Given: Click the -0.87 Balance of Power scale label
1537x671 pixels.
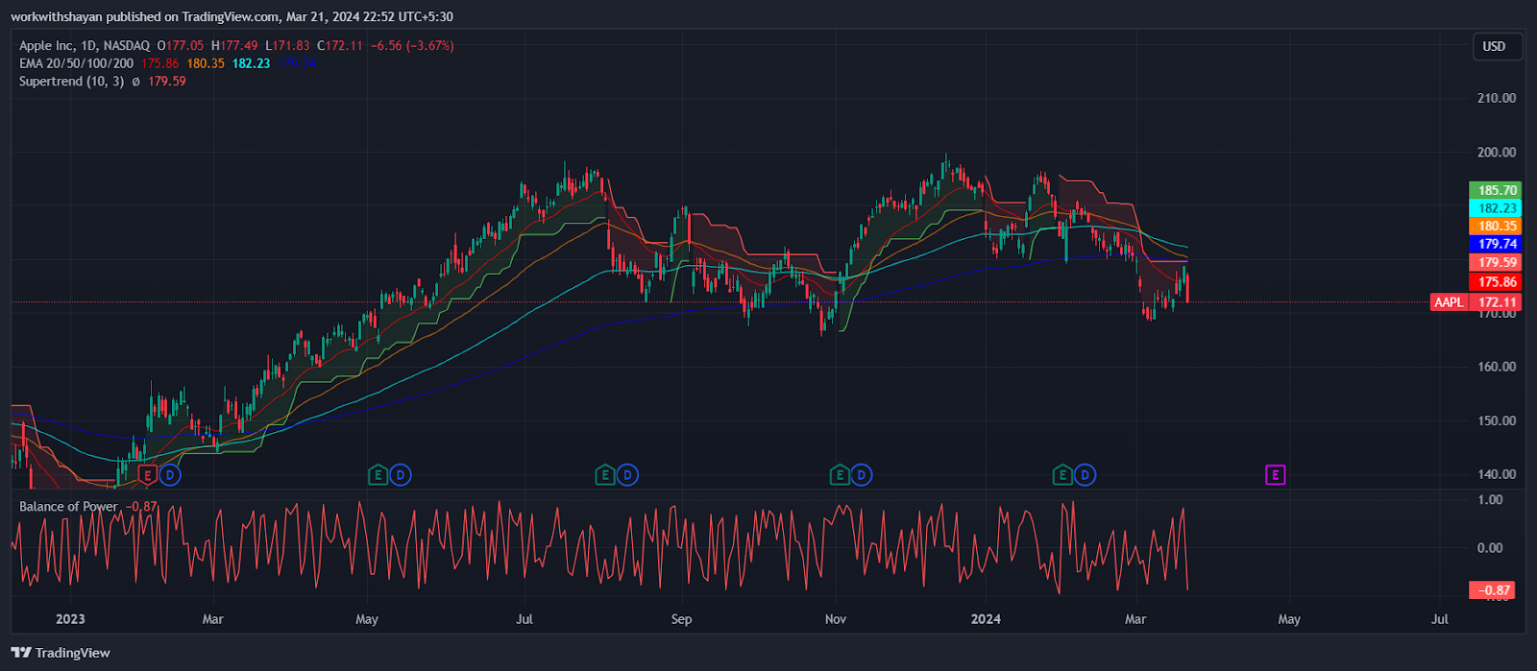Looking at the screenshot, I should point(1492,589).
